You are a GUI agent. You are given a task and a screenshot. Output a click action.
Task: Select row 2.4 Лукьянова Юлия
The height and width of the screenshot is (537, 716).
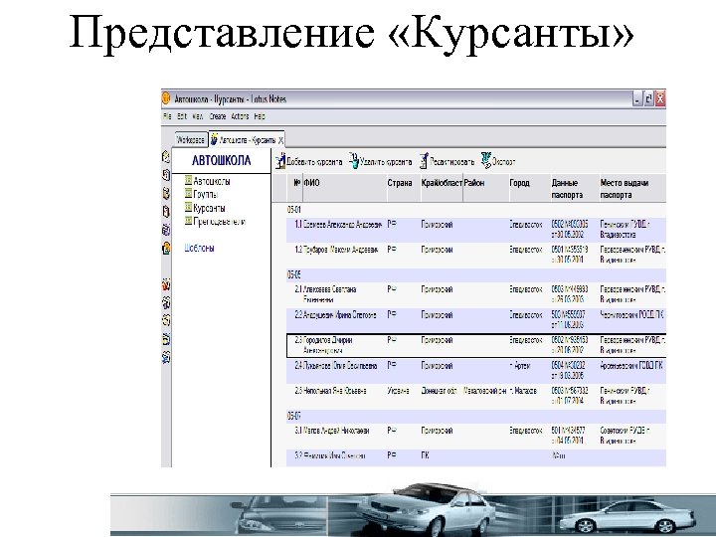pos(475,370)
